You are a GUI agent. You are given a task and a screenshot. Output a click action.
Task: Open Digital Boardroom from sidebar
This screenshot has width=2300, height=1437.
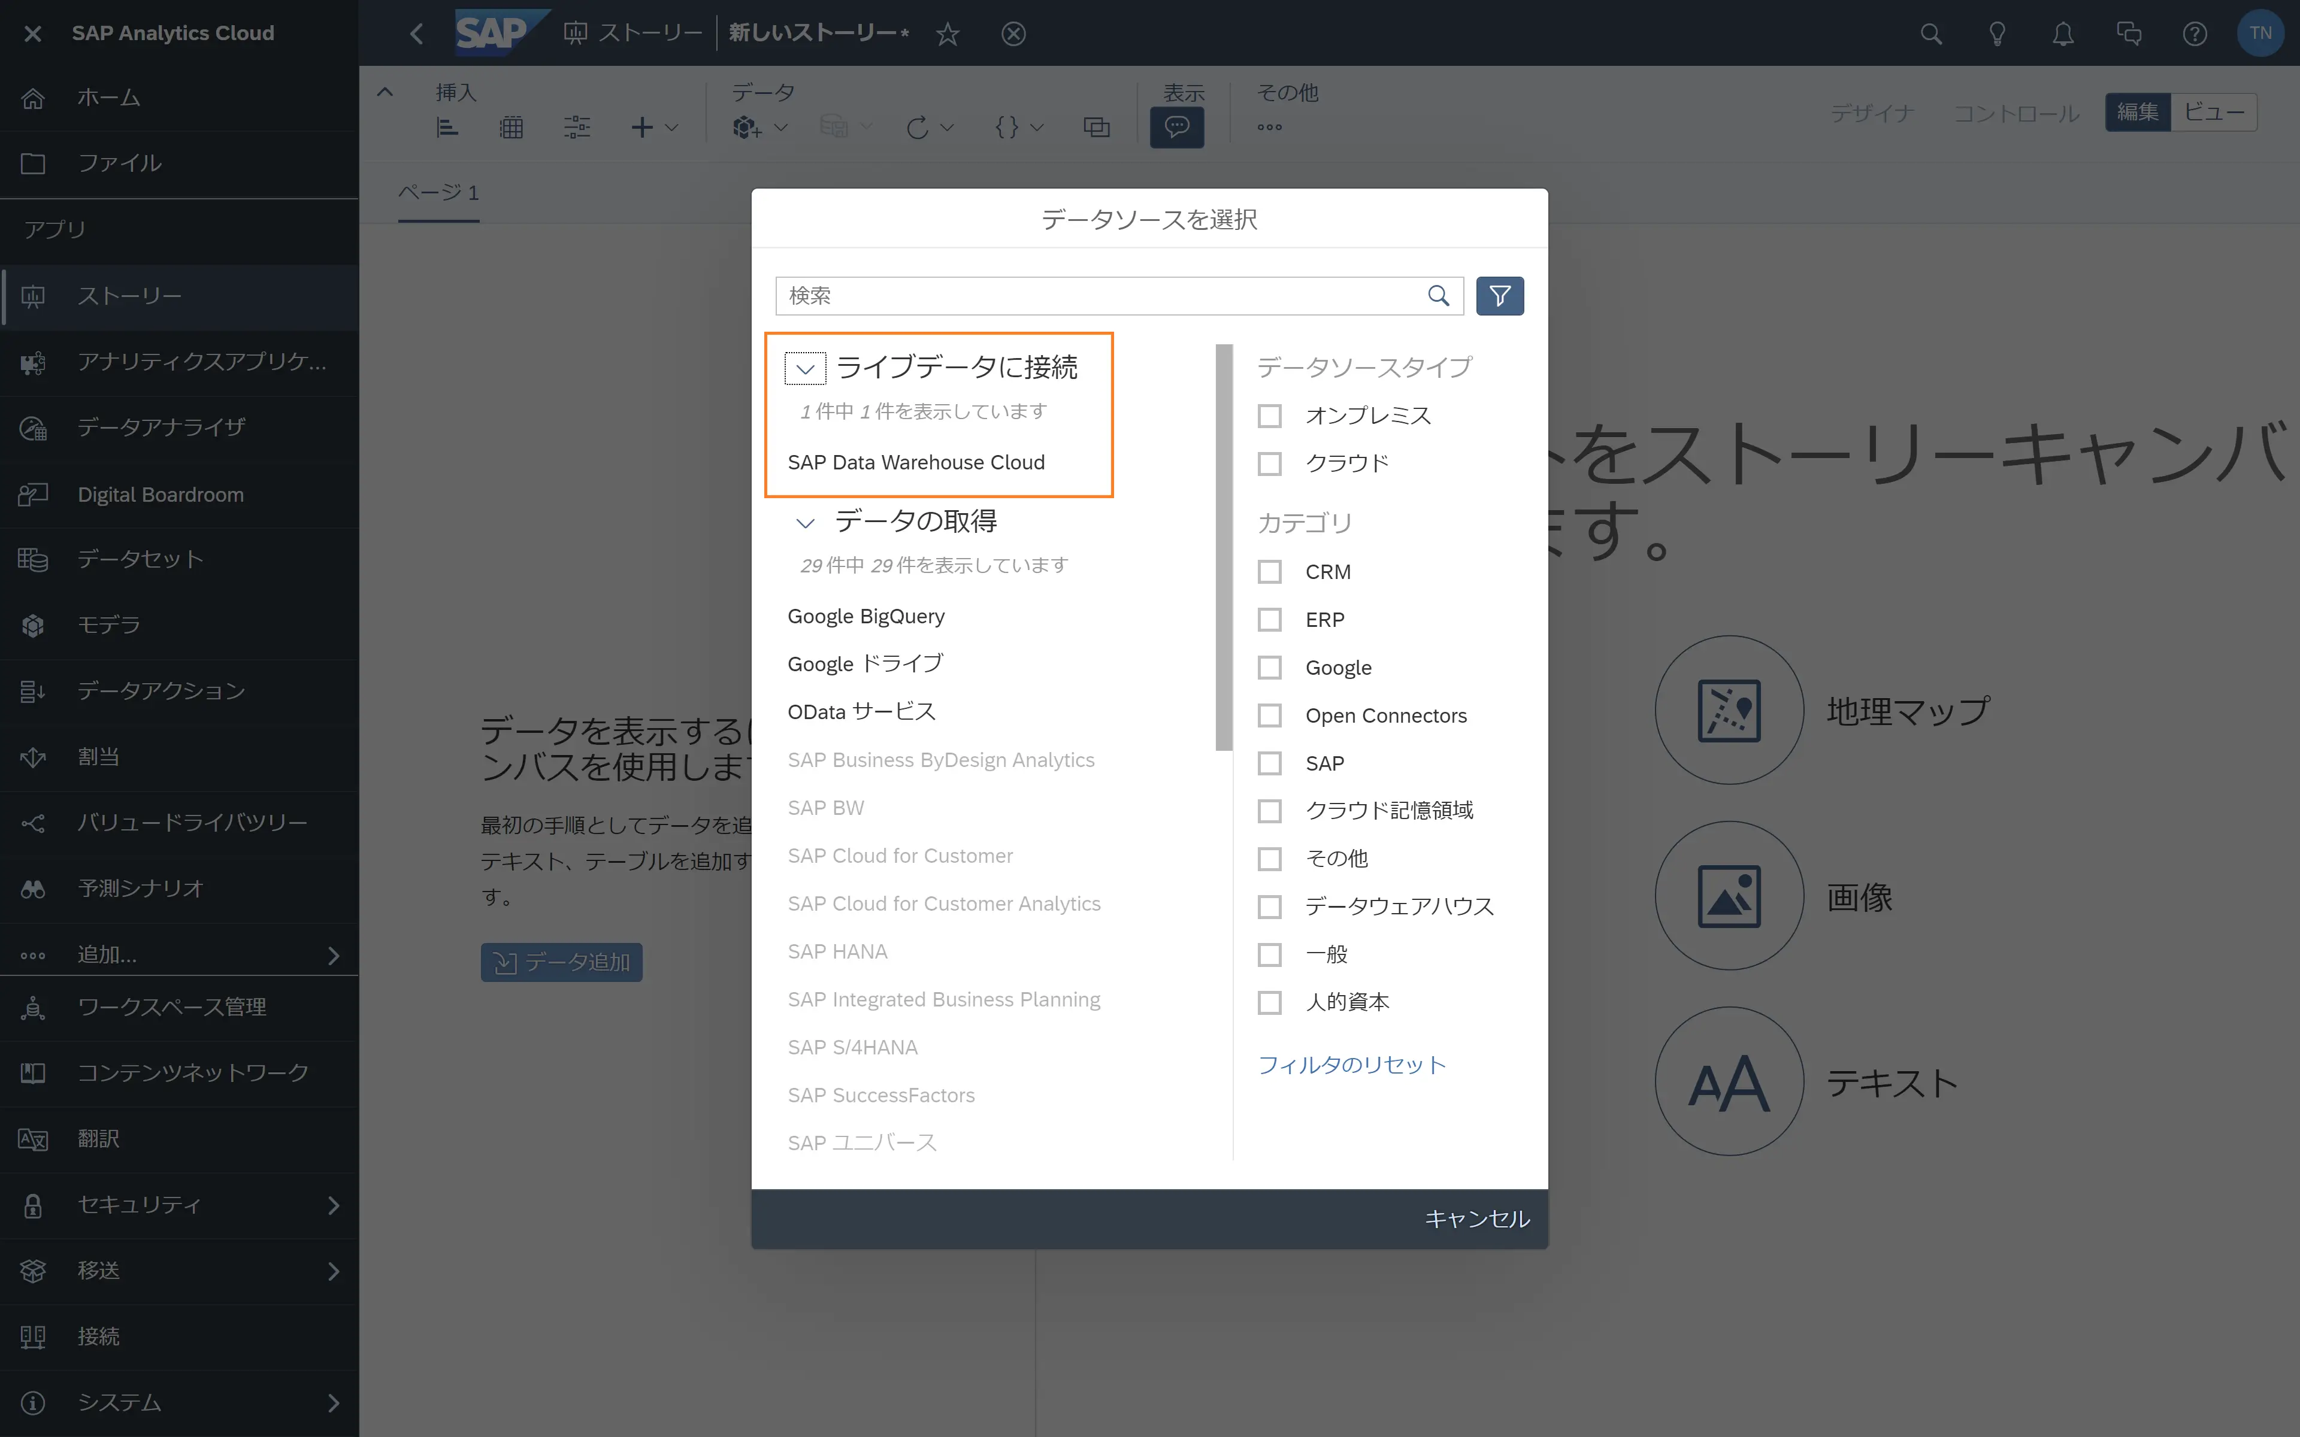pyautogui.click(x=180, y=494)
